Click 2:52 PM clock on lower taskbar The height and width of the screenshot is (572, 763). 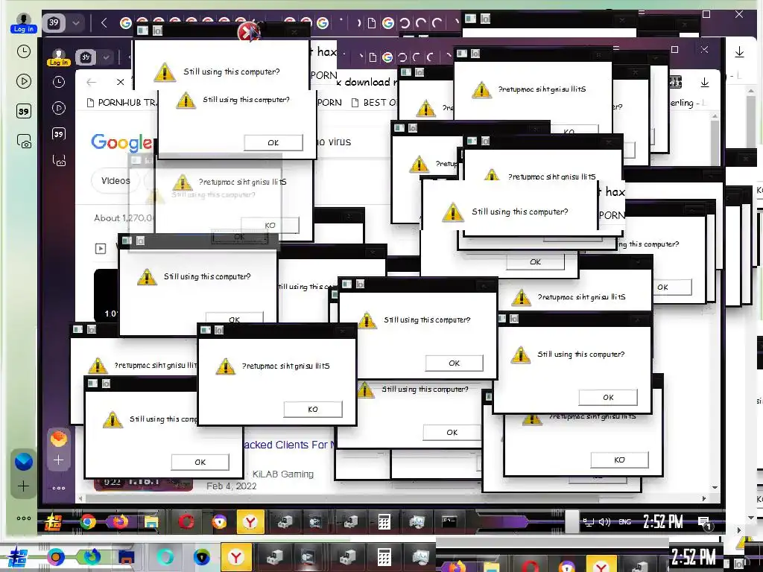pos(694,557)
